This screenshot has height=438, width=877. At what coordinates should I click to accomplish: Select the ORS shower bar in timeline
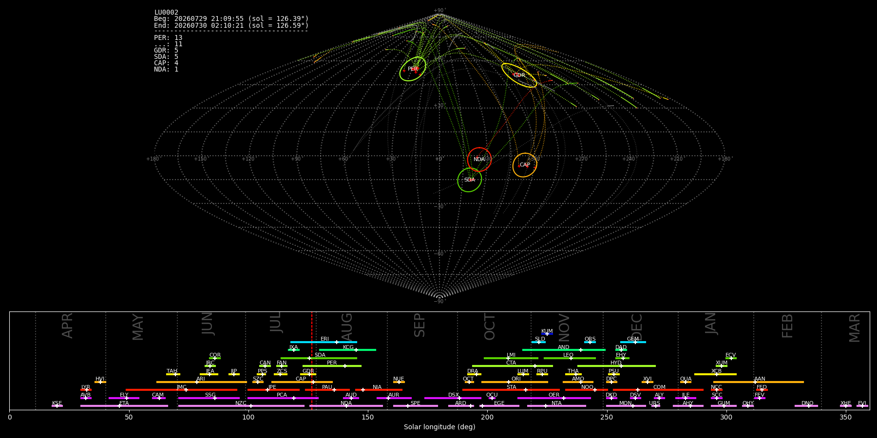[x=590, y=342]
